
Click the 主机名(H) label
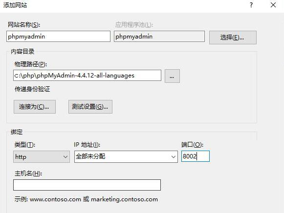click(x=28, y=174)
